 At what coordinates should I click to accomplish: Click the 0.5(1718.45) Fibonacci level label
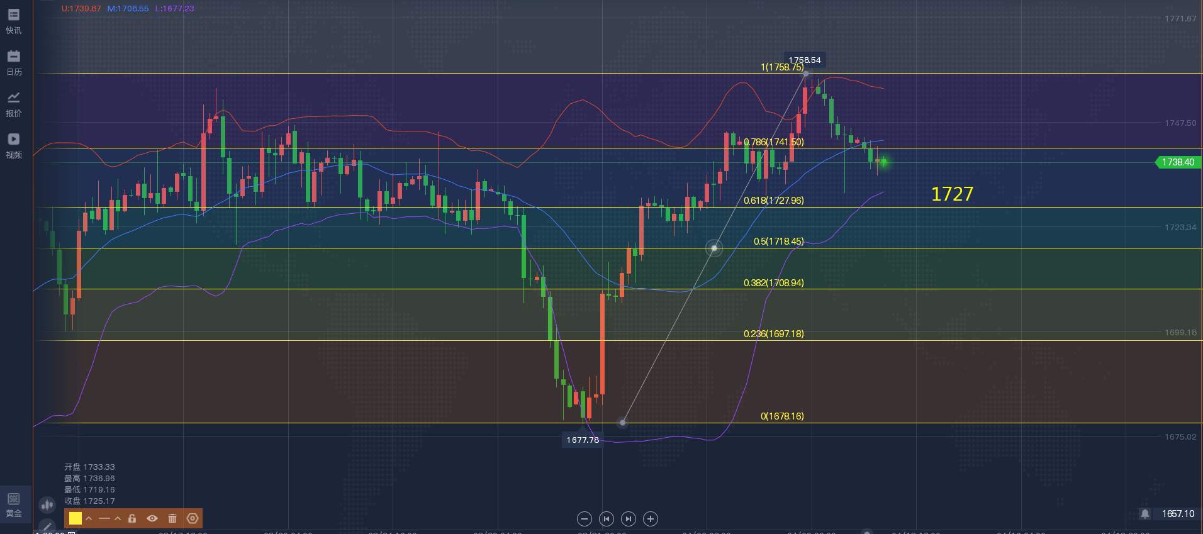click(779, 242)
